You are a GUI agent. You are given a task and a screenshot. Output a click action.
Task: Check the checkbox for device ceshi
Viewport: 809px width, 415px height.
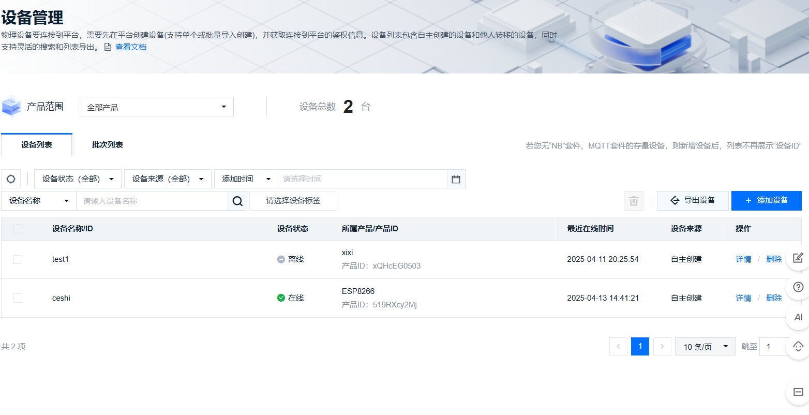pos(18,298)
